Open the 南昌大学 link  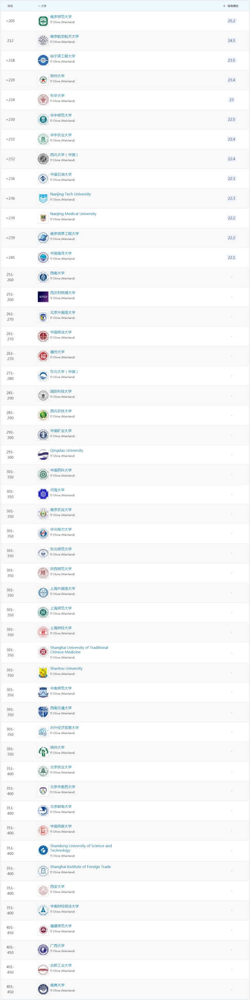coord(57,985)
